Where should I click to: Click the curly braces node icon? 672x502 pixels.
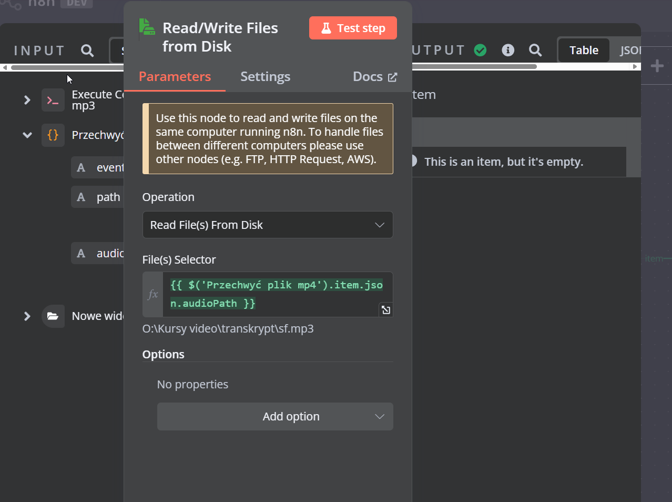53,135
